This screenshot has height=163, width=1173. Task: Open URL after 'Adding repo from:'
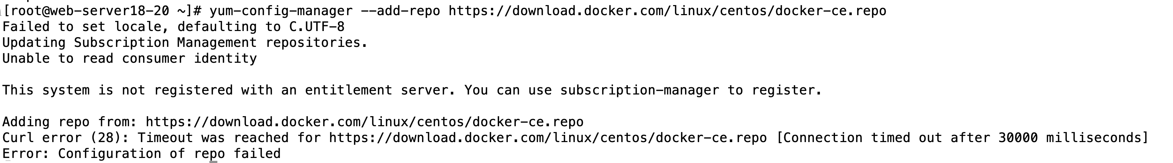pos(364,121)
